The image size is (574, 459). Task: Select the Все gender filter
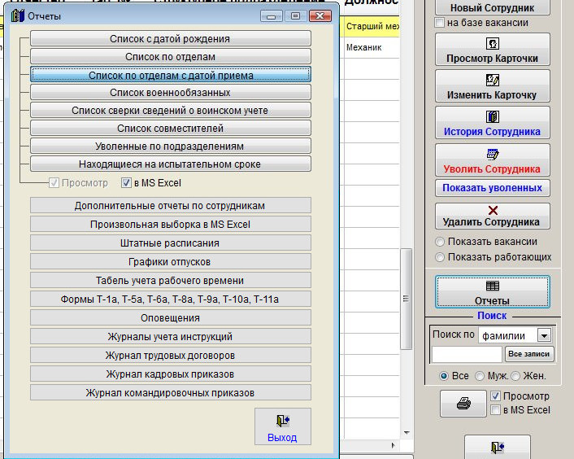[x=444, y=376]
